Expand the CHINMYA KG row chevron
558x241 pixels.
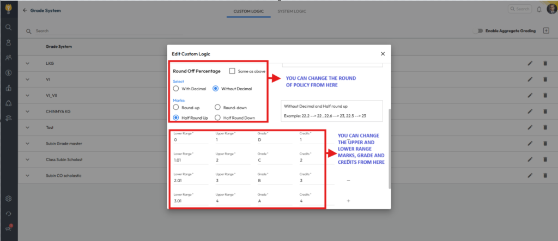point(27,112)
